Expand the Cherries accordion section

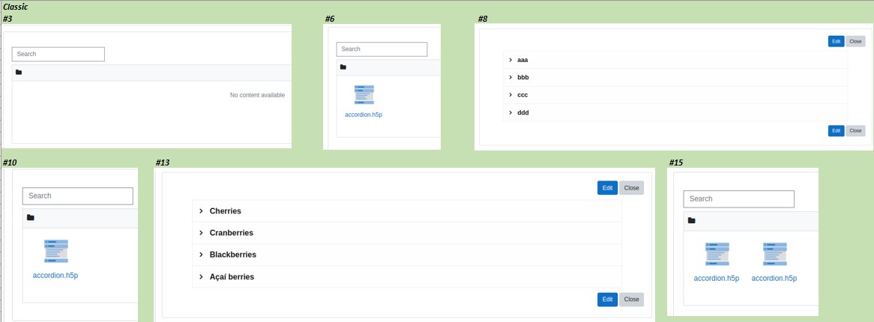[x=407, y=211]
